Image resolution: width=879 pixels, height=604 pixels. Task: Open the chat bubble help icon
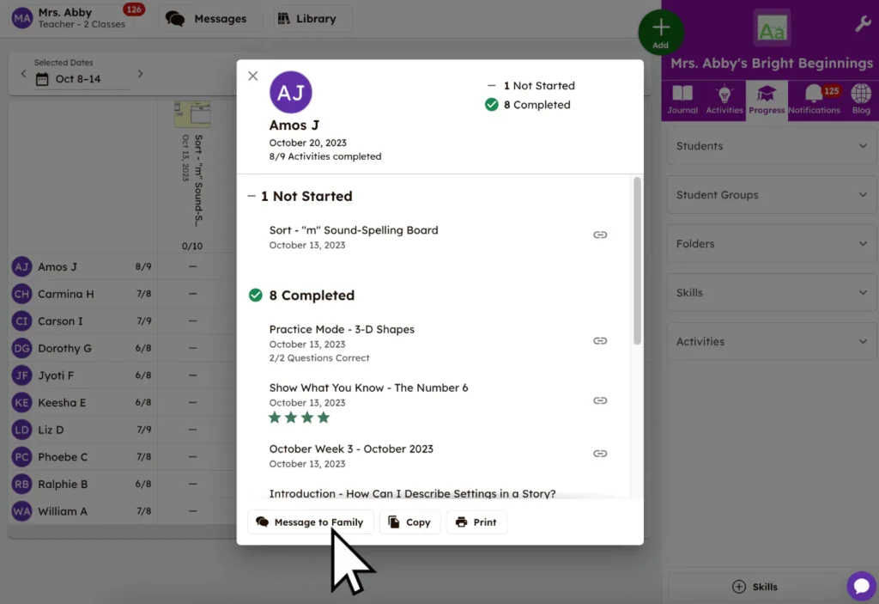click(862, 586)
